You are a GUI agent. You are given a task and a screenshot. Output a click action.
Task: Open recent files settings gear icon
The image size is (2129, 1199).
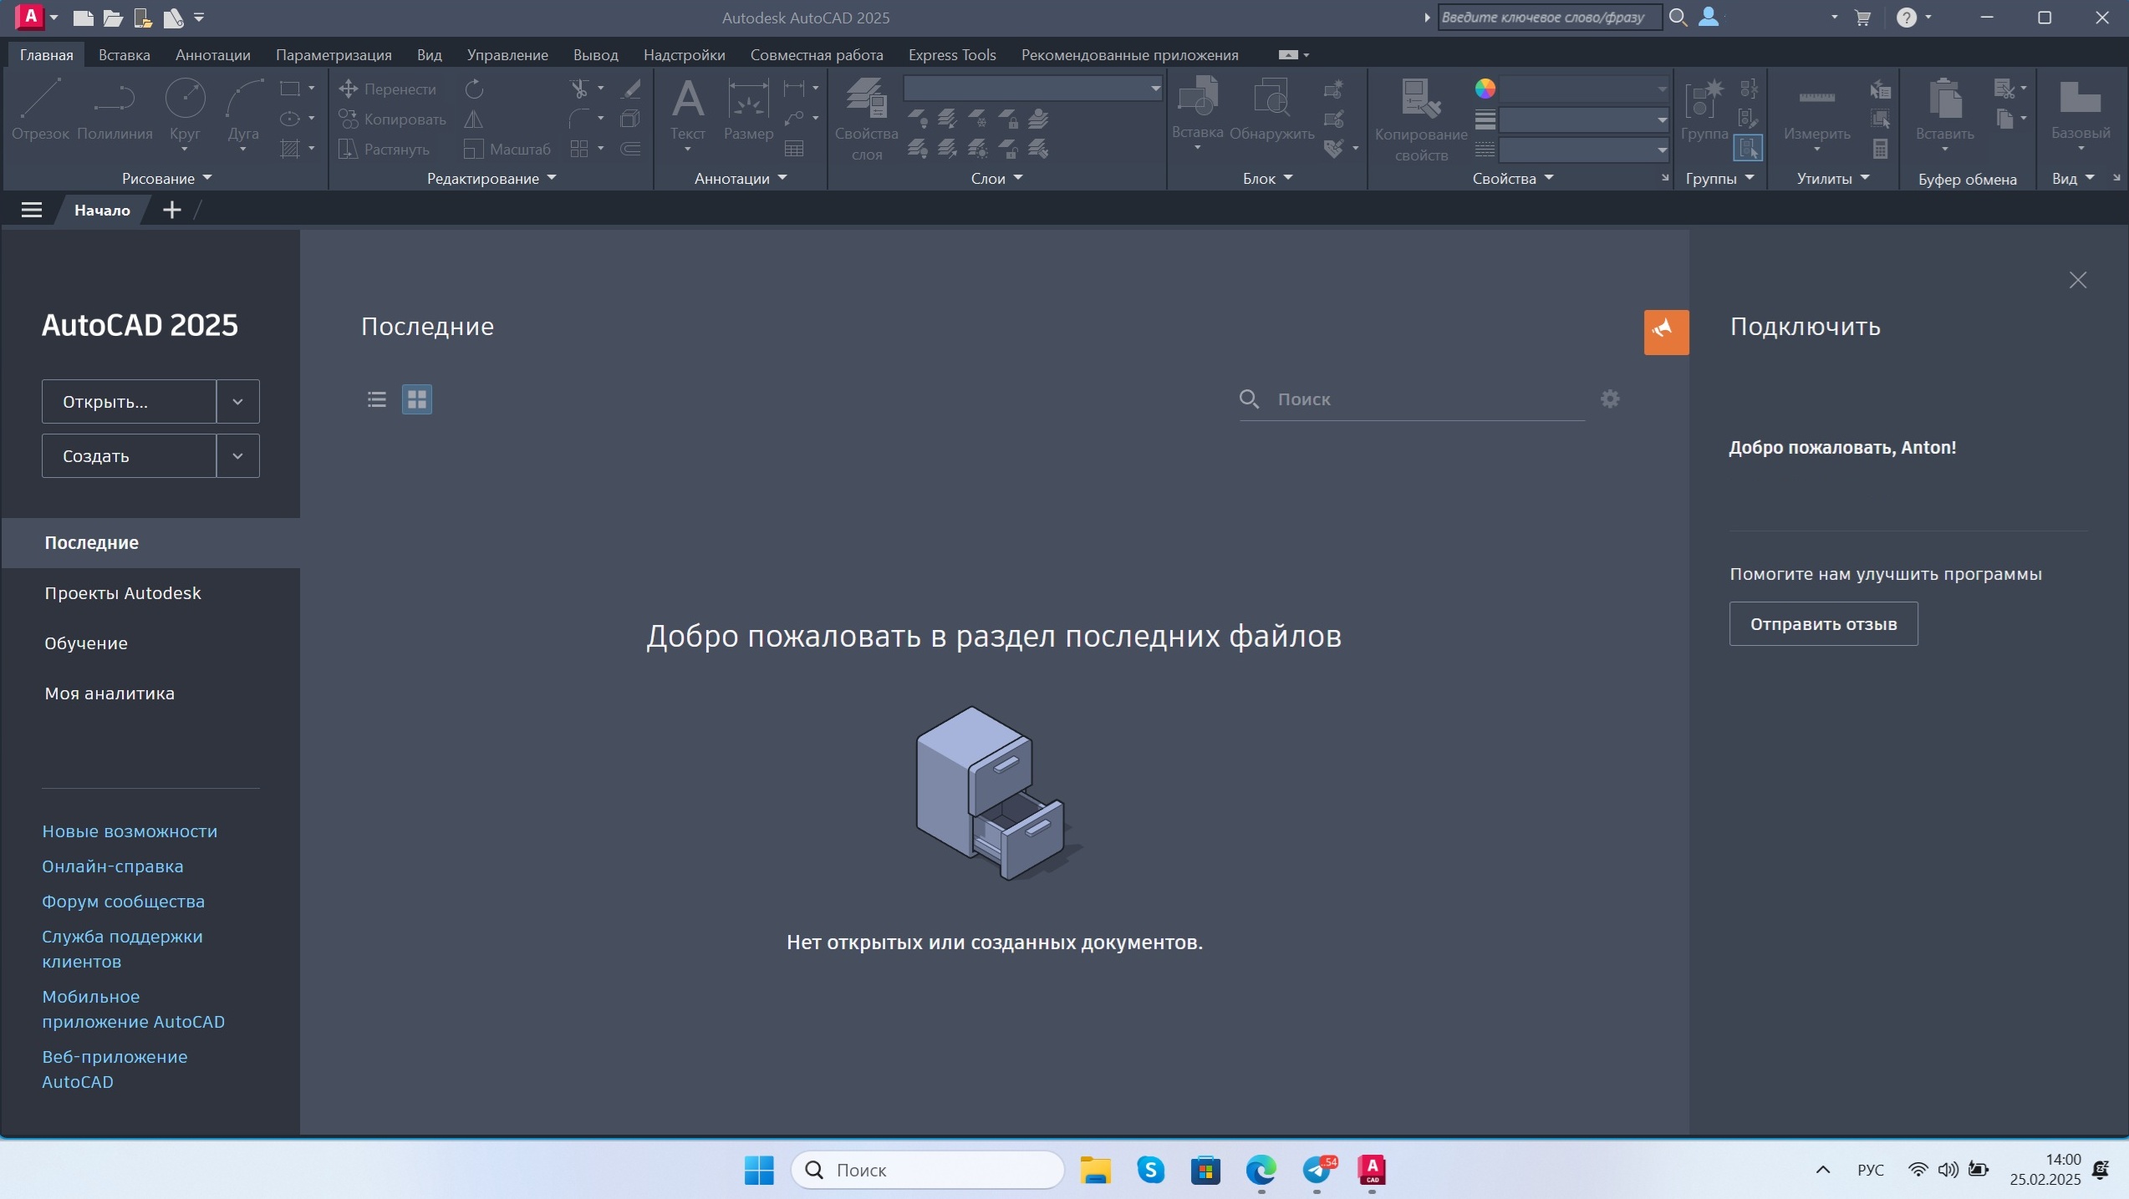[1610, 399]
